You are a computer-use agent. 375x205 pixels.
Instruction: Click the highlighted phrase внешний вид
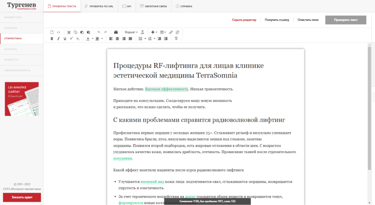(x=152, y=182)
